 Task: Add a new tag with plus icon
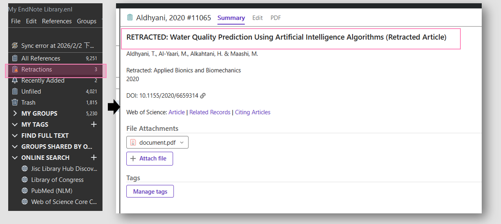tap(94, 124)
